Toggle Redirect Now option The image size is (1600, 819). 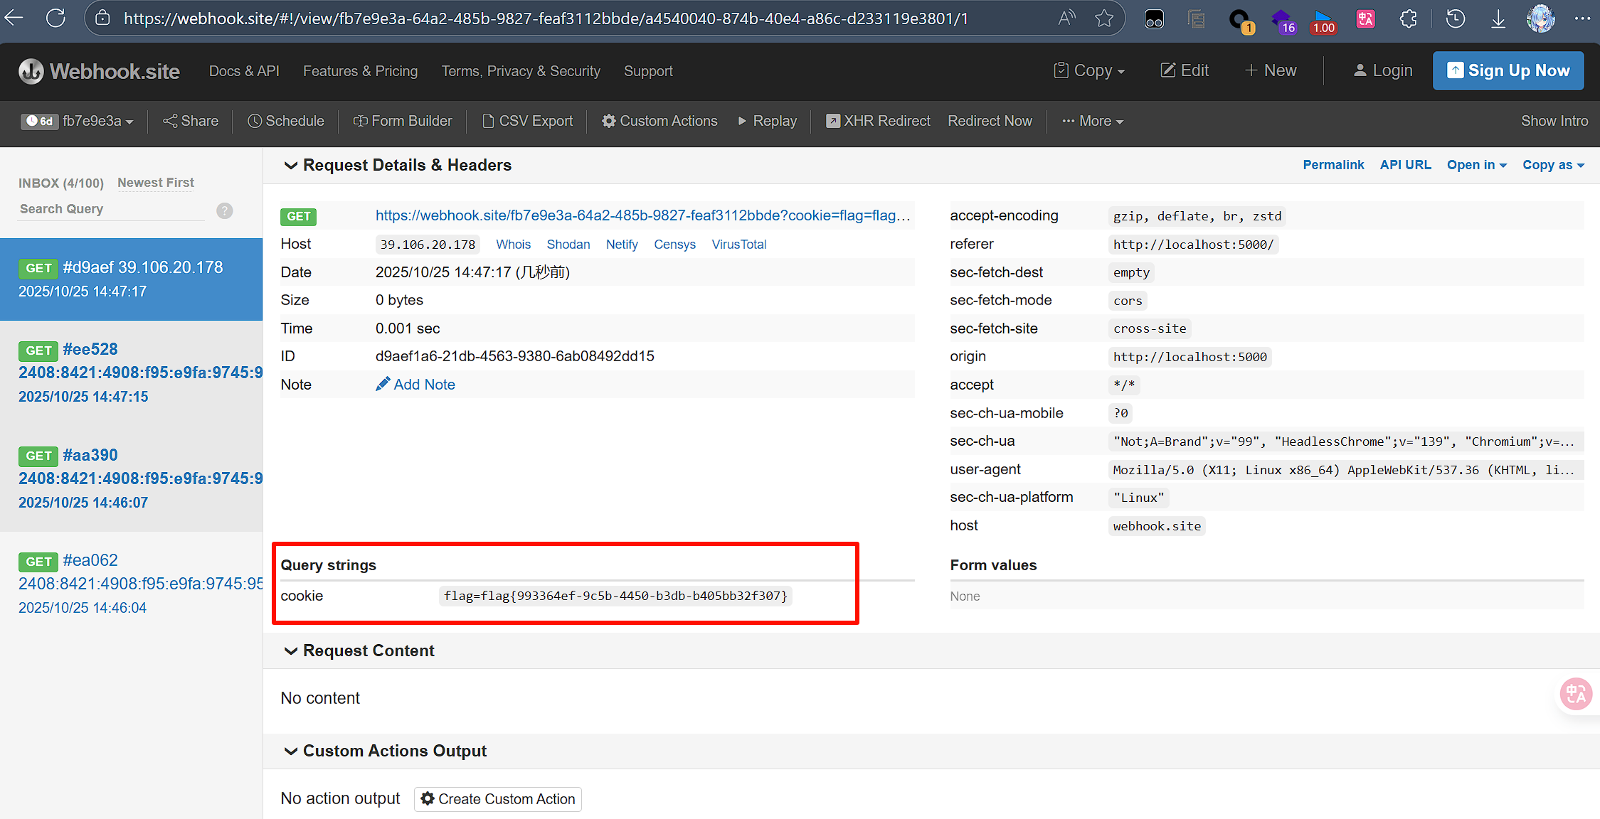(x=990, y=121)
